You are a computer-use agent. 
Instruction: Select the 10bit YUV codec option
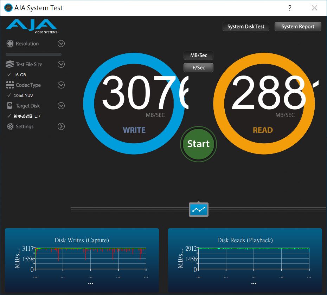tap(20, 96)
